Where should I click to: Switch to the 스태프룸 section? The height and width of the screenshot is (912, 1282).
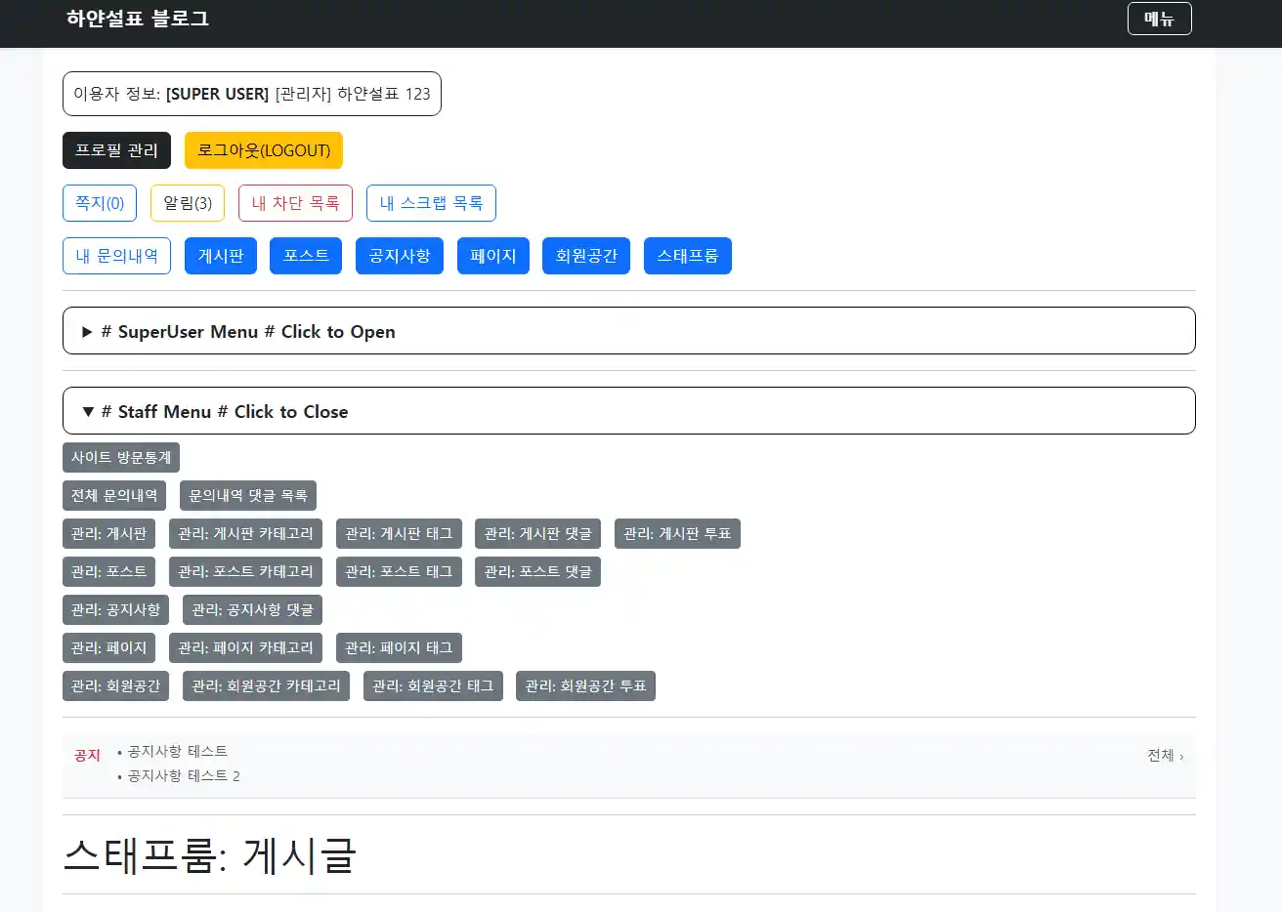click(687, 256)
